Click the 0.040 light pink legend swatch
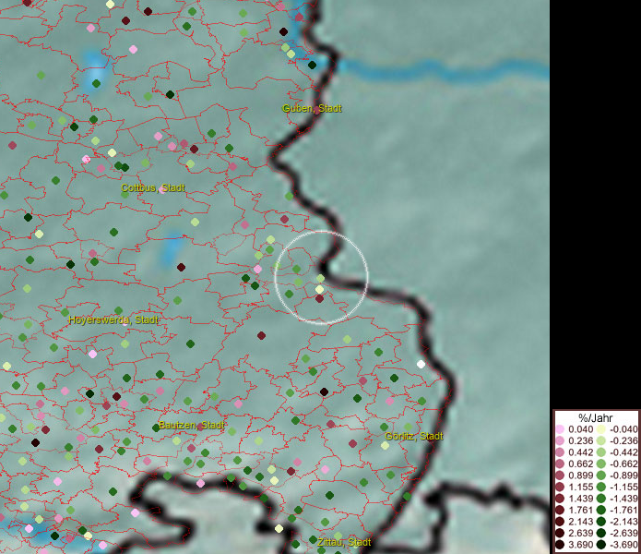The width and height of the screenshot is (641, 554). [560, 429]
